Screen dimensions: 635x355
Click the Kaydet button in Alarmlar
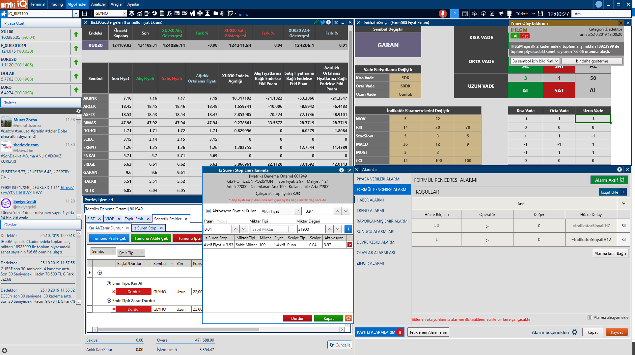click(616, 332)
